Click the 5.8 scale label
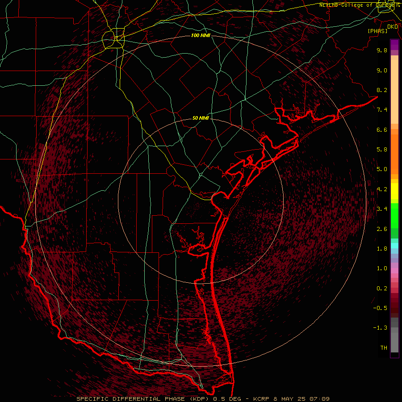402x402 pixels. coord(382,150)
